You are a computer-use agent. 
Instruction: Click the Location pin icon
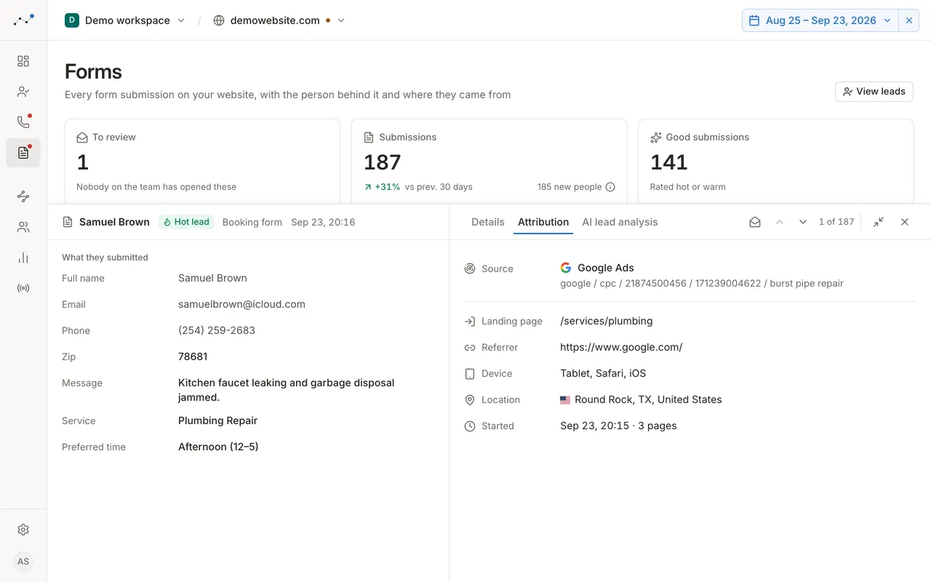[470, 399]
